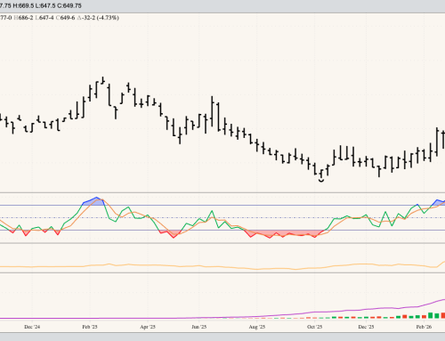The height and width of the screenshot is (341, 445).
Task: Click the Dec '25 date axis label
Action: [x=366, y=327]
